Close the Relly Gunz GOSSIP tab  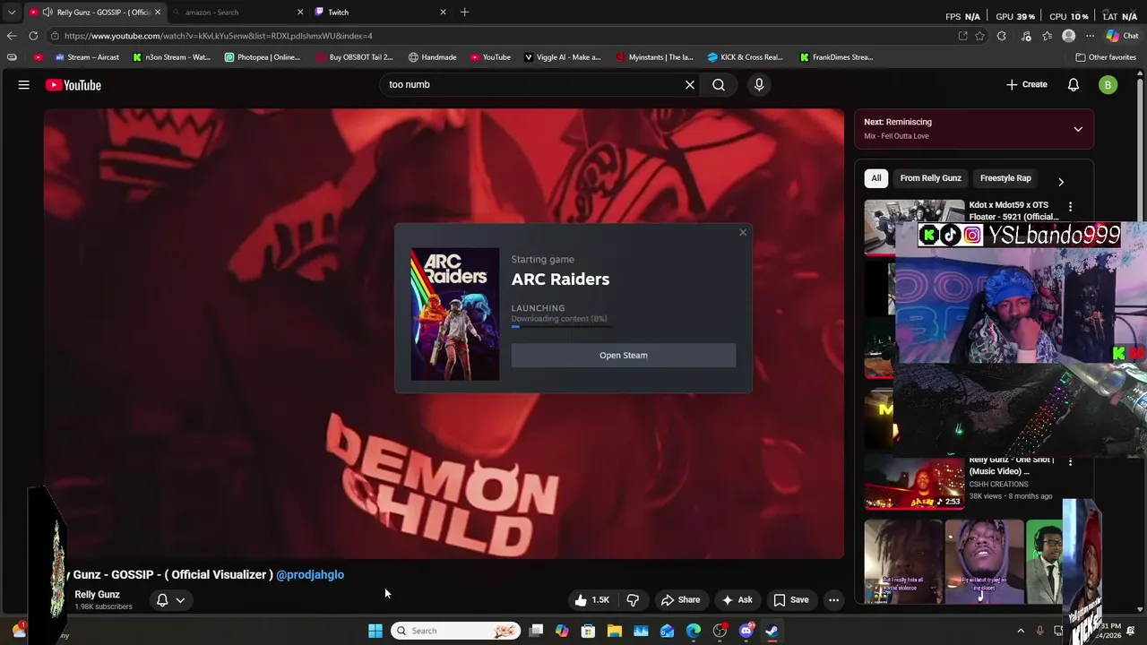coord(158,13)
